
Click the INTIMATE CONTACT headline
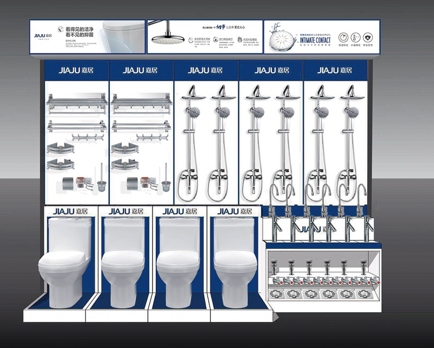[315, 40]
